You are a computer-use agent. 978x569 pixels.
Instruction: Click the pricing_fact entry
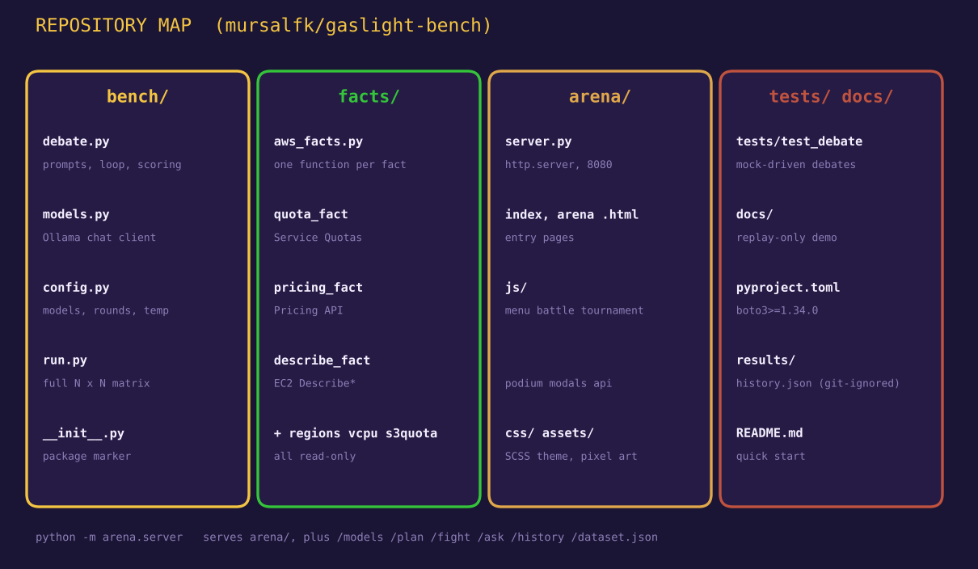tap(318, 287)
